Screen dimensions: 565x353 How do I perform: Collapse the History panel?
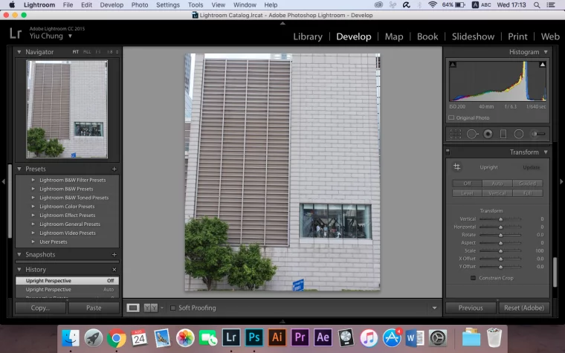pyautogui.click(x=19, y=270)
